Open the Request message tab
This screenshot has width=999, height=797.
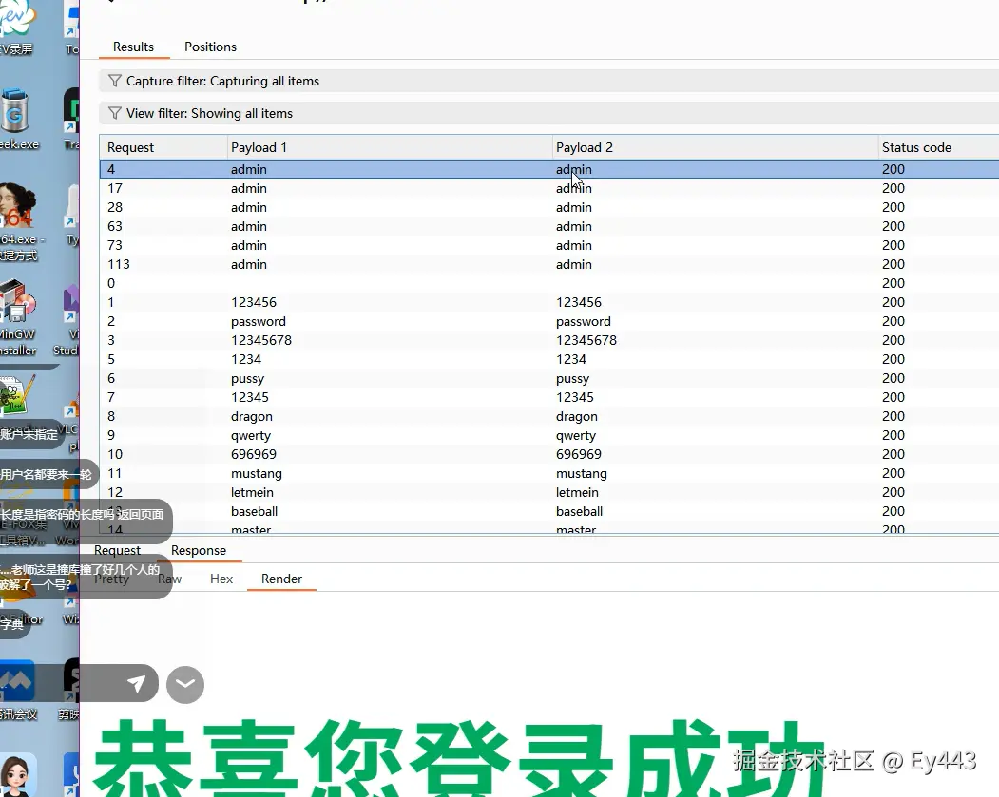pyautogui.click(x=117, y=550)
